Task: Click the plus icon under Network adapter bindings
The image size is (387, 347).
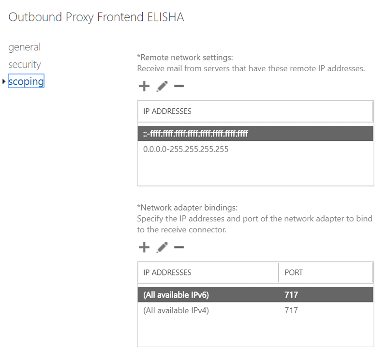Action: (144, 247)
